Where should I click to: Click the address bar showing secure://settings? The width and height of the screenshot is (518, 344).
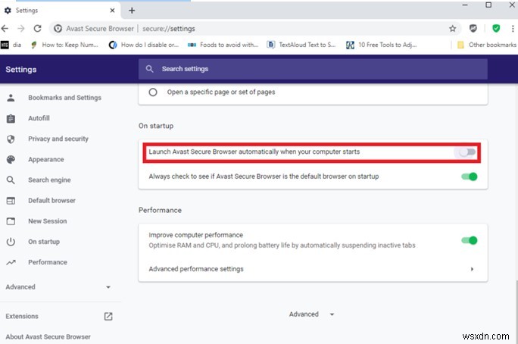pyautogui.click(x=254, y=29)
